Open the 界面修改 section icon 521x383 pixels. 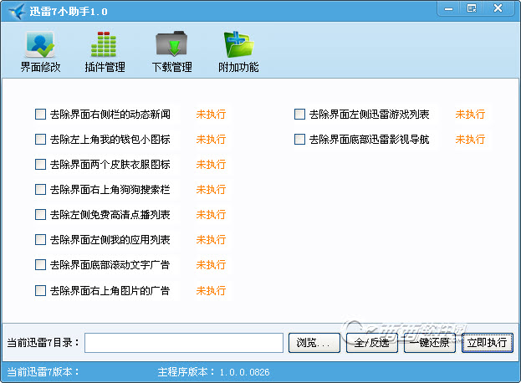[40, 45]
